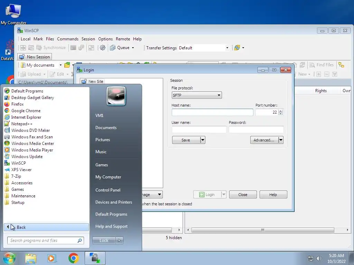The width and height of the screenshot is (354, 265).
Task: Open Media Player pinned on the taskbar
Action: click(52, 258)
